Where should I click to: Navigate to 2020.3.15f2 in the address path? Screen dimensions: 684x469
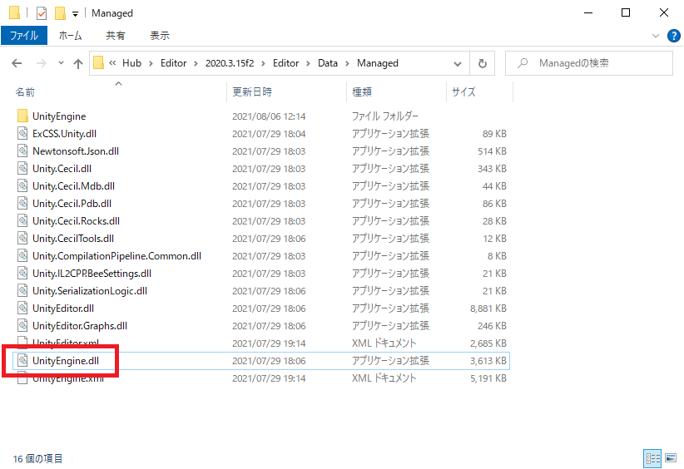coord(230,63)
